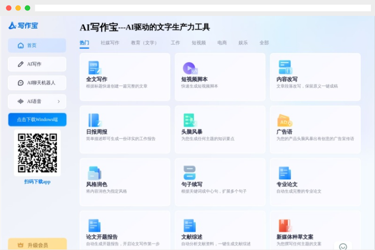Go to 首页 in the sidebar
This screenshot has height=250, width=375.
pyautogui.click(x=37, y=45)
